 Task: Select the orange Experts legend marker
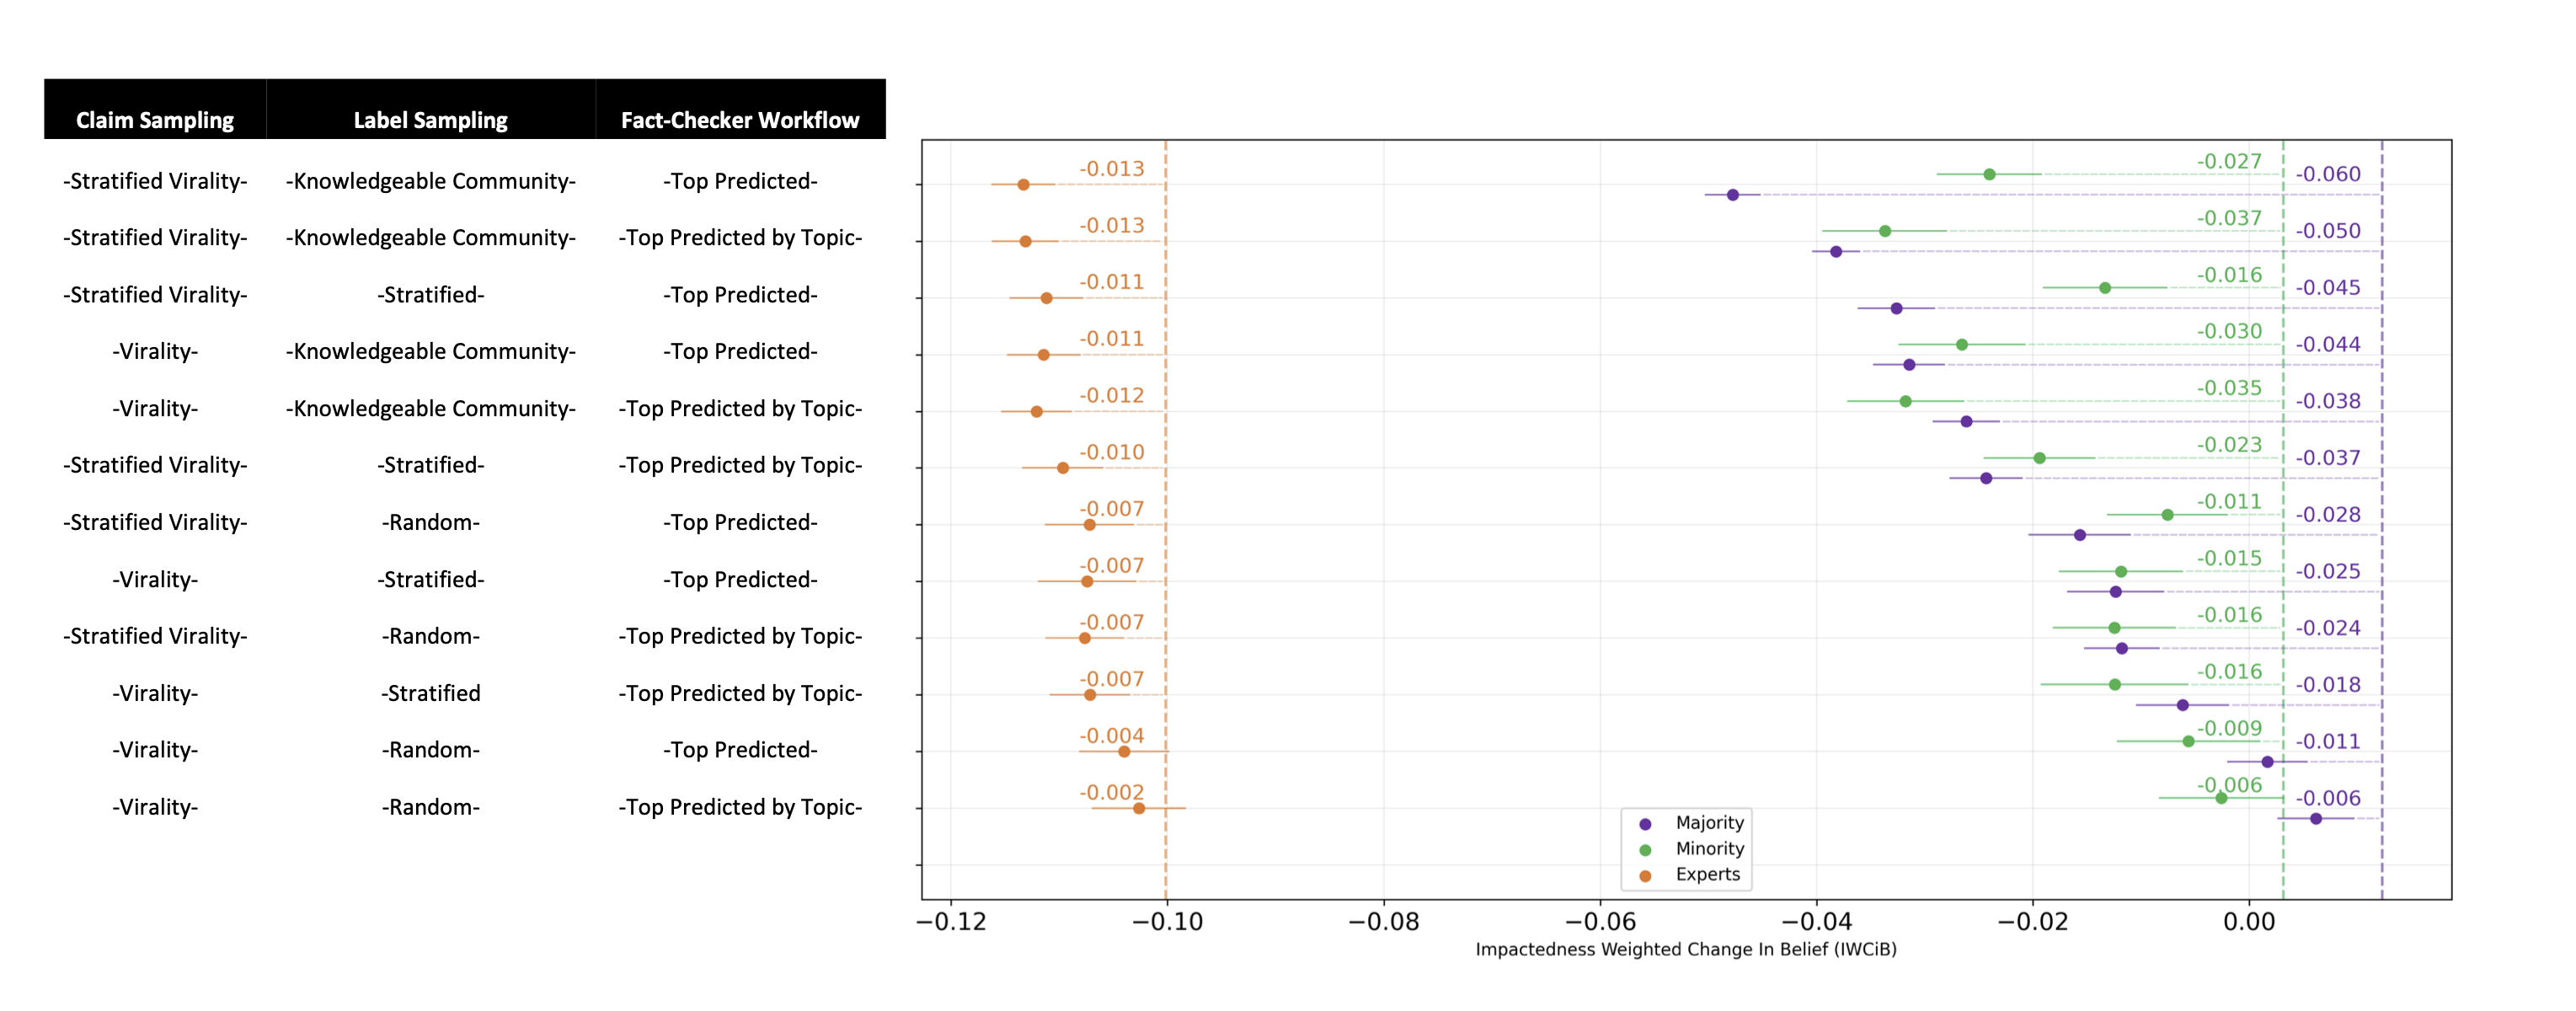pos(1645,876)
